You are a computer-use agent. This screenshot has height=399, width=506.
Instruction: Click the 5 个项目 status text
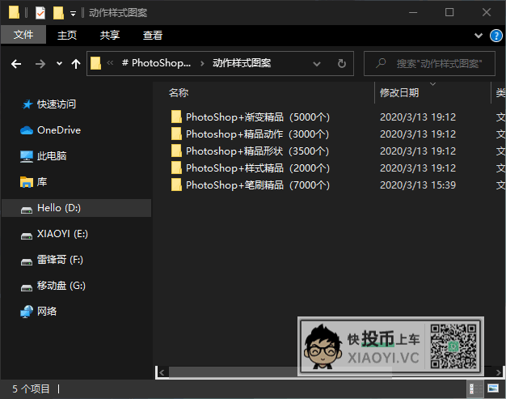tap(31, 388)
